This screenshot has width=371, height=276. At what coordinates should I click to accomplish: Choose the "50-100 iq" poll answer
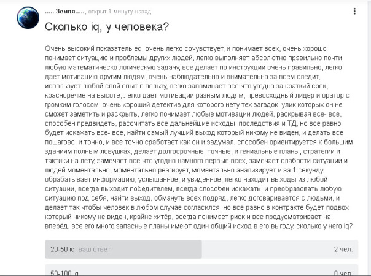click(64, 272)
